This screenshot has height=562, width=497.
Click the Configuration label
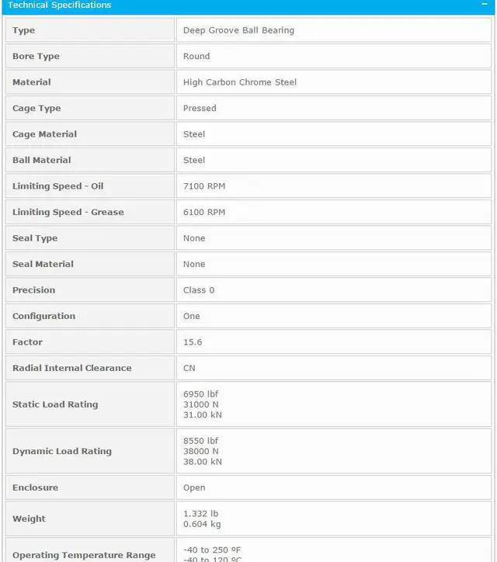pyautogui.click(x=43, y=316)
